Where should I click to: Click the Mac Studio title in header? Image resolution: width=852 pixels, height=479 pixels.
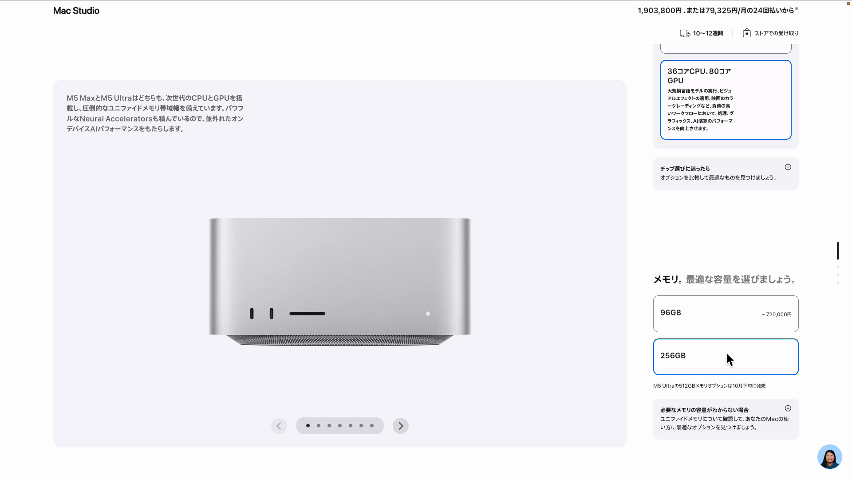[76, 11]
